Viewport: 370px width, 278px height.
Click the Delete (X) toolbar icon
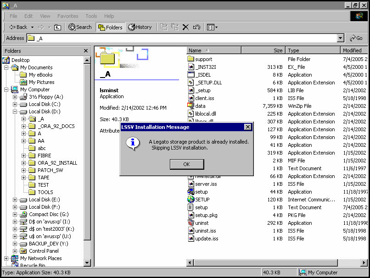pyautogui.click(x=186, y=28)
